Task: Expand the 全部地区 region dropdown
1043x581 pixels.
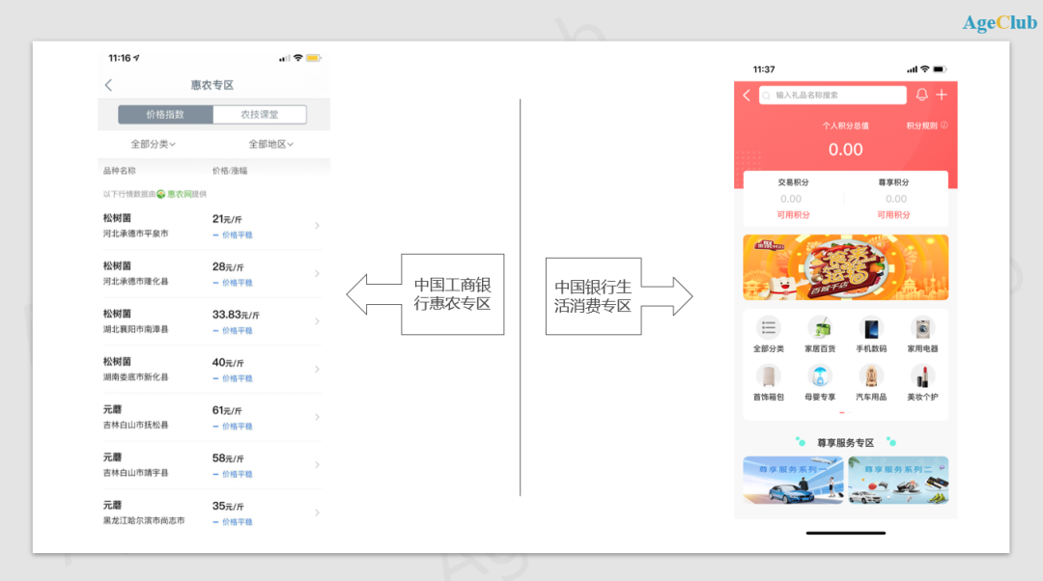Action: tap(270, 144)
